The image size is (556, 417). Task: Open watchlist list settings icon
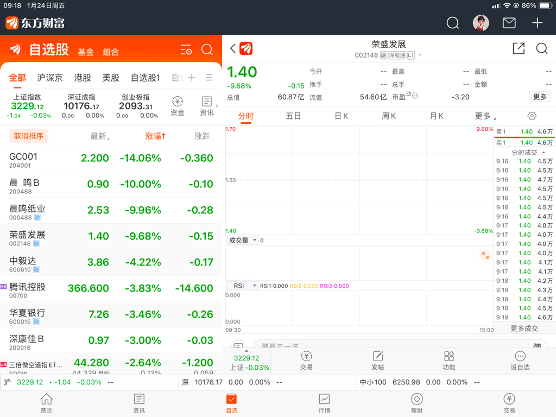pos(186,49)
